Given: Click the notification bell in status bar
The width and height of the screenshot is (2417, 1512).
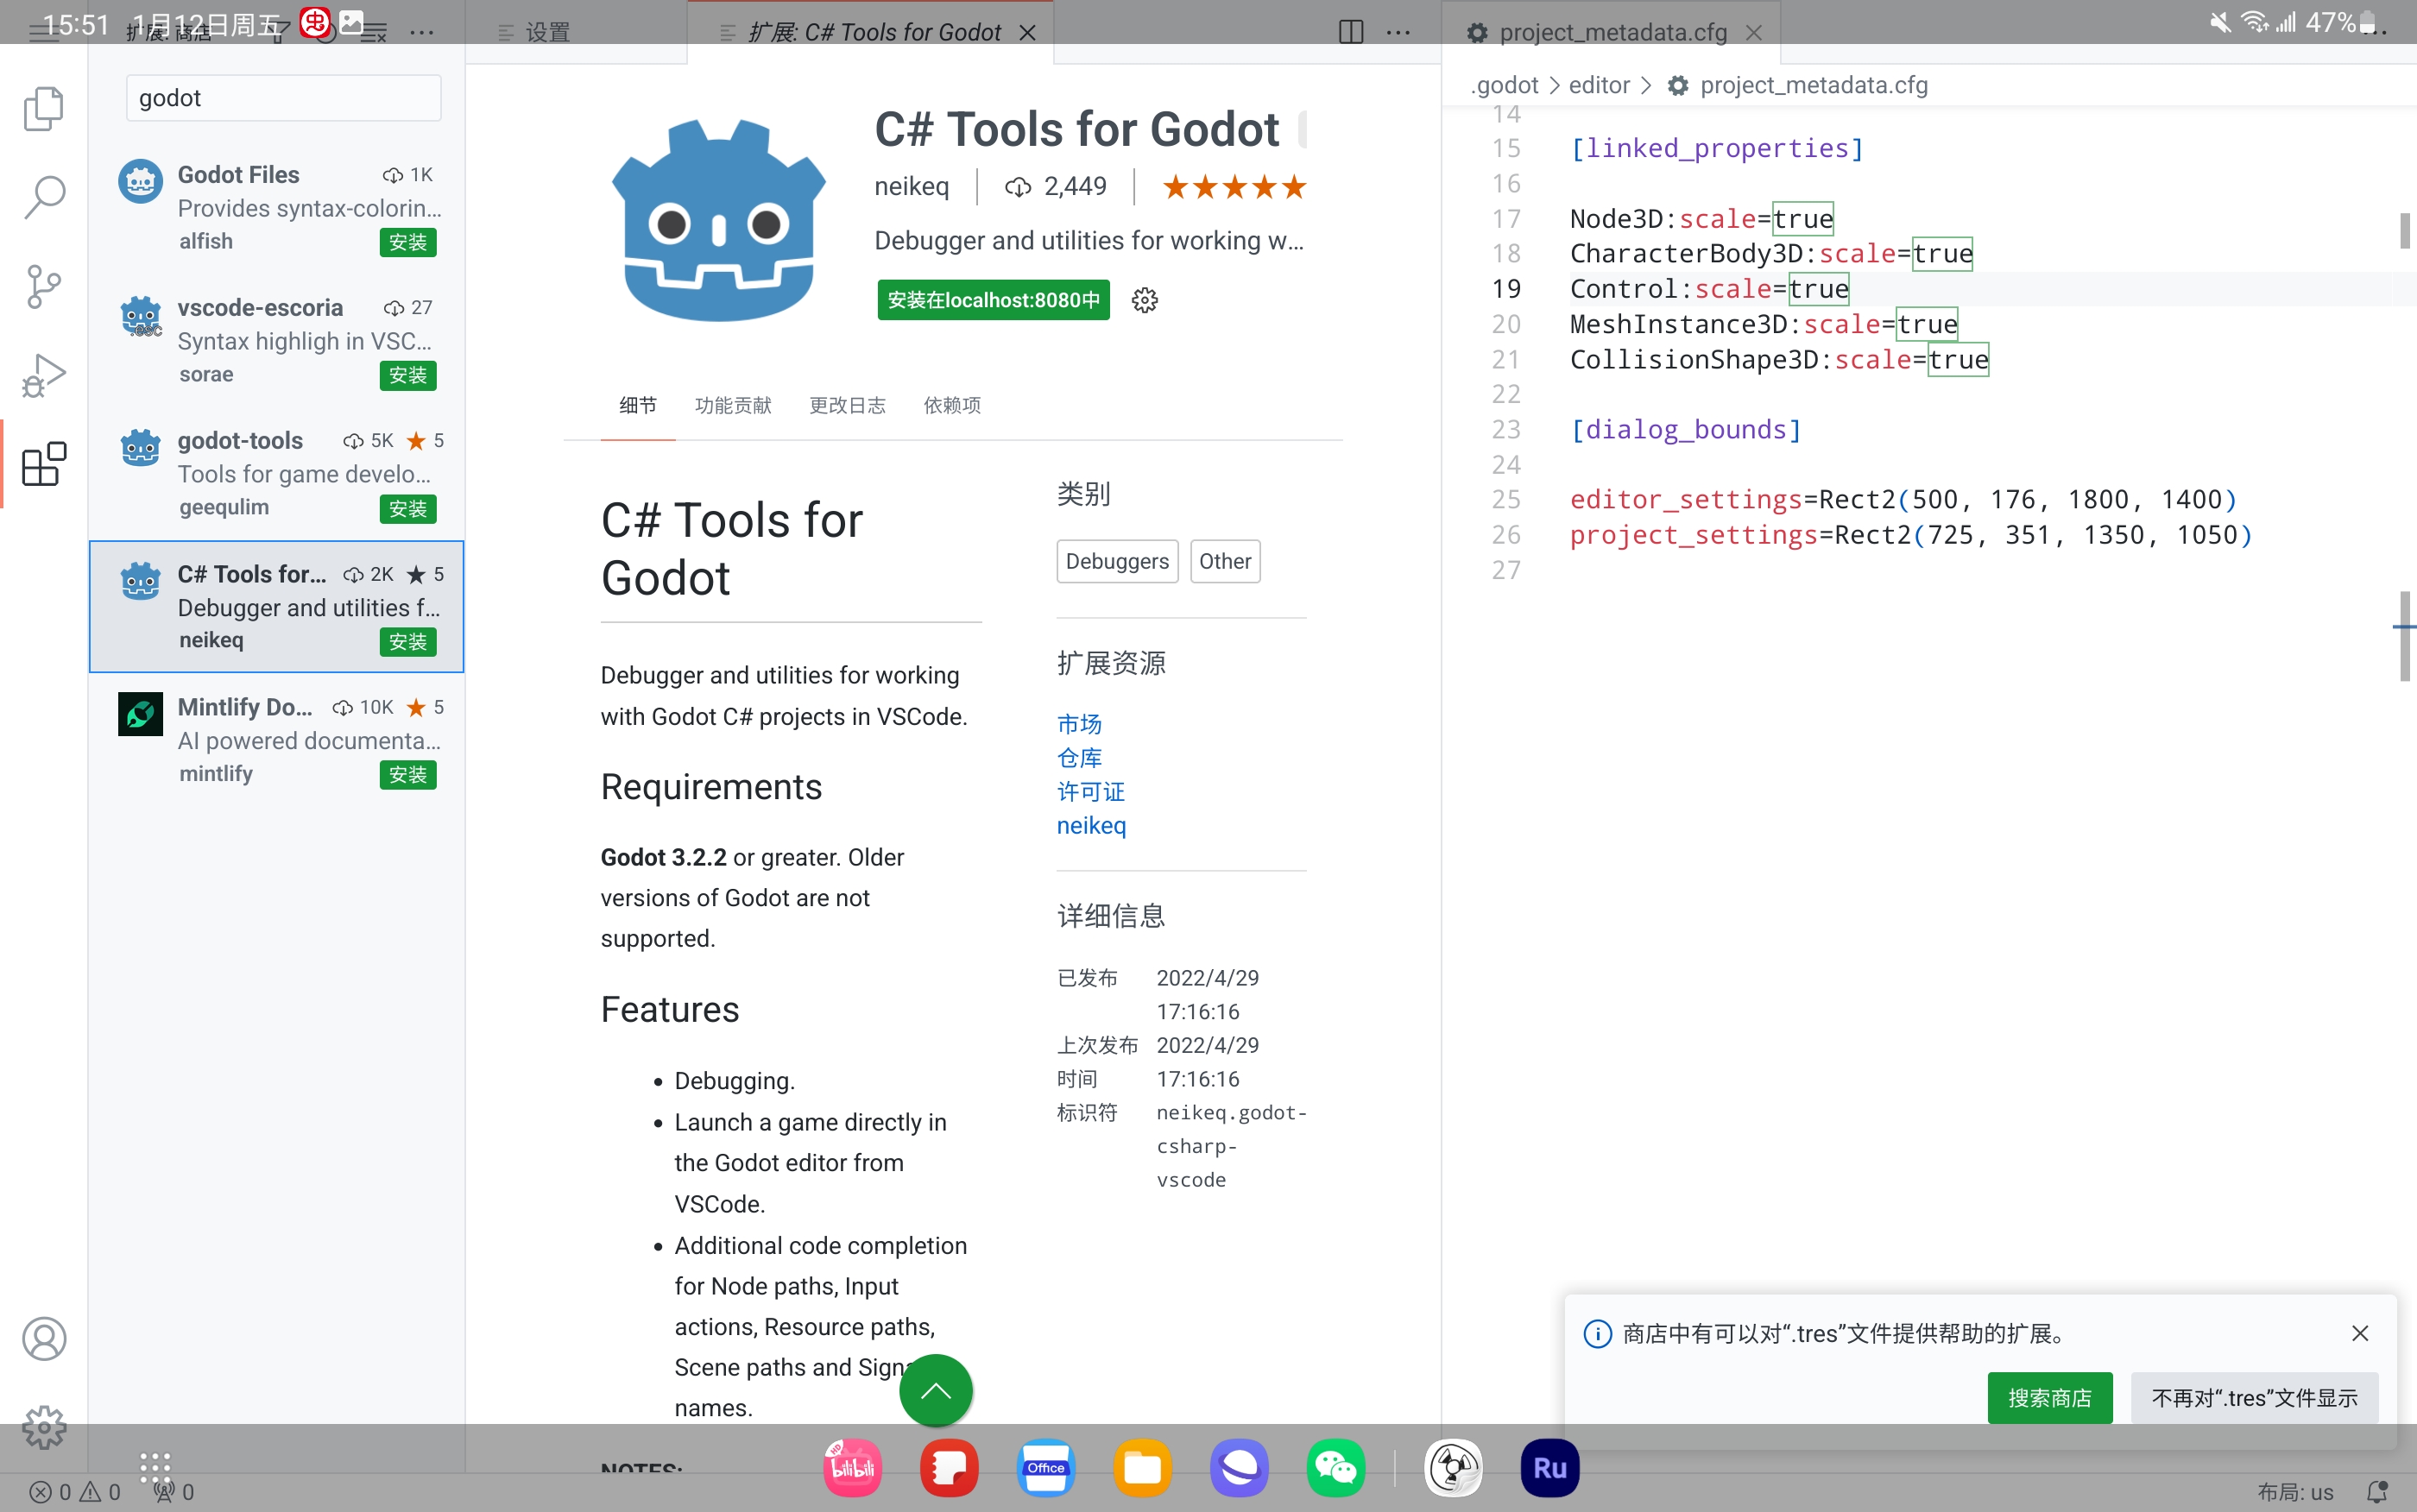Looking at the screenshot, I should [2377, 1492].
